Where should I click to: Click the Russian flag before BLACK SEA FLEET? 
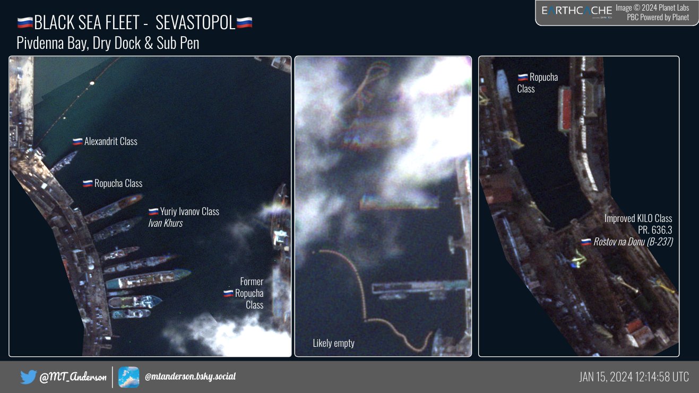point(25,23)
